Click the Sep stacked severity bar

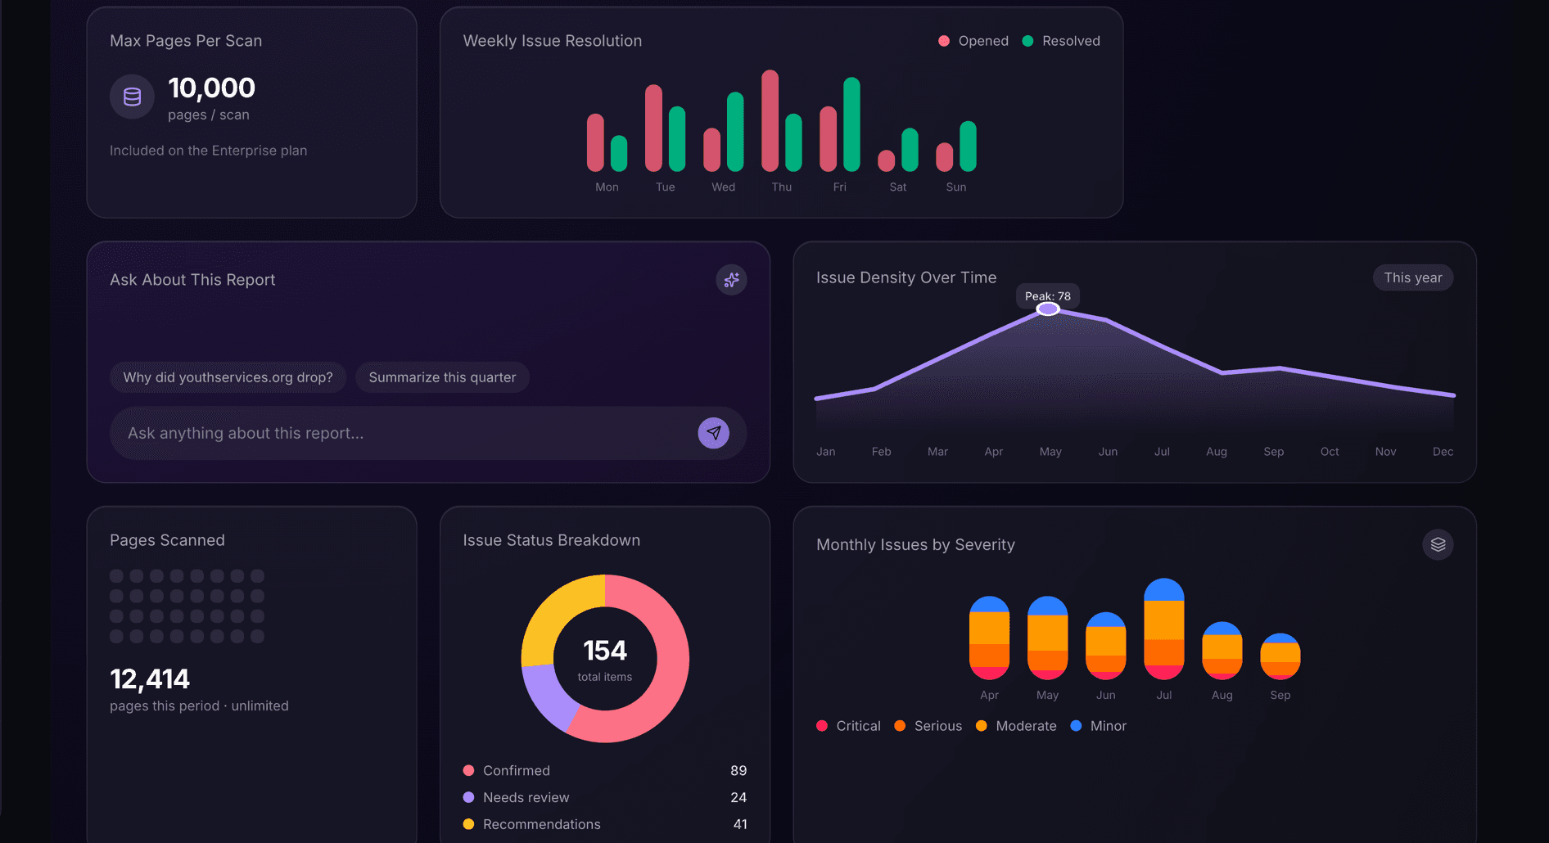pyautogui.click(x=1280, y=656)
